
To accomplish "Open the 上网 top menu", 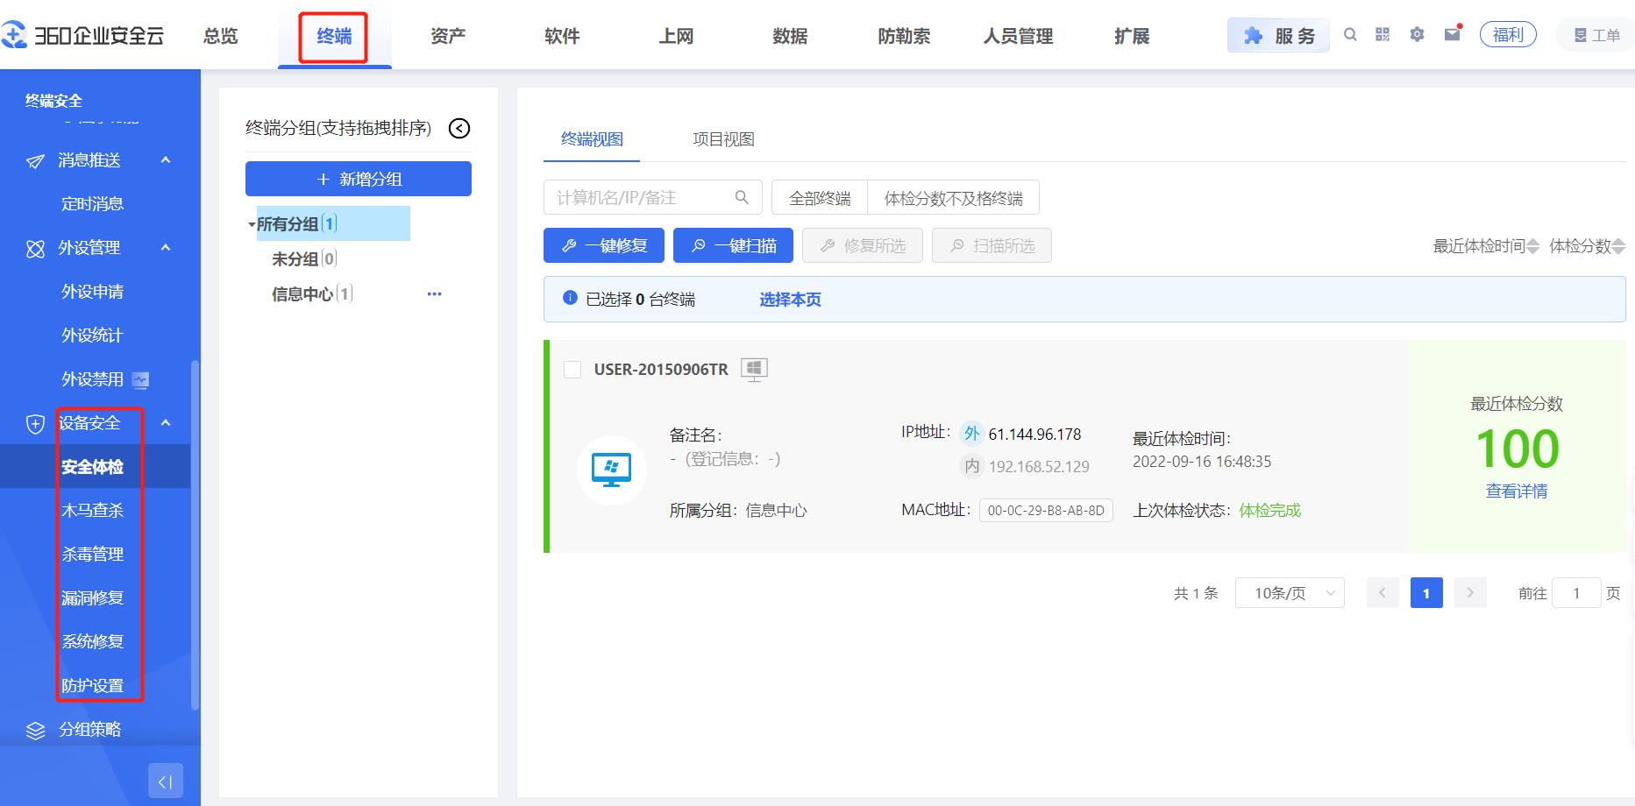I will (x=676, y=36).
